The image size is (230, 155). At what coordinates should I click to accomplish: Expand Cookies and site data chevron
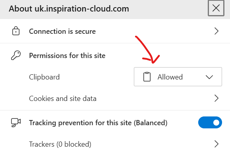click(216, 98)
